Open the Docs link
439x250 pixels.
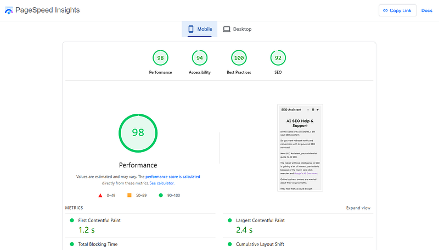pyautogui.click(x=427, y=10)
